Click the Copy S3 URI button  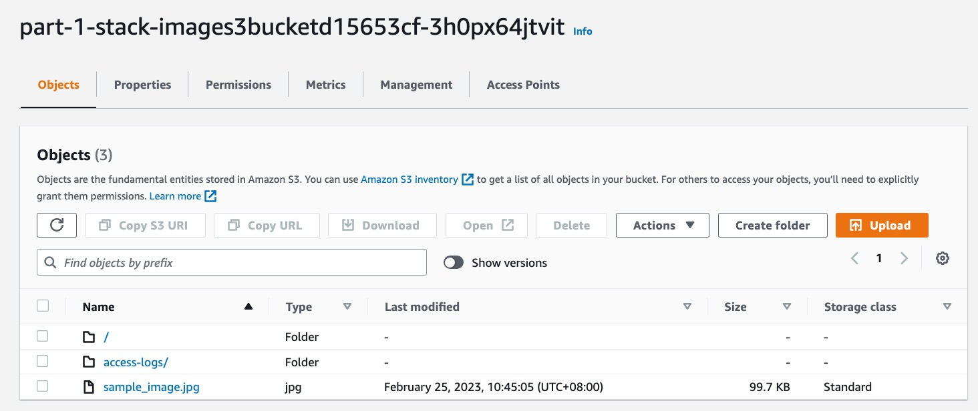[145, 226]
